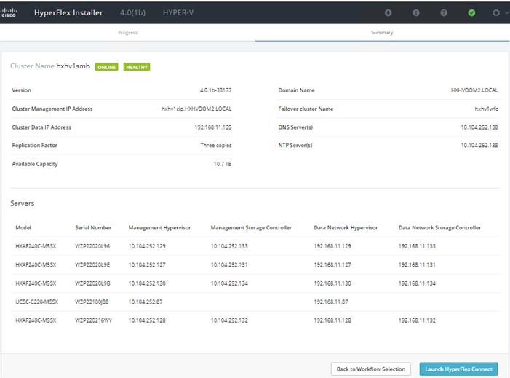Select data storage controller IP 192.168.11.131

click(x=417, y=264)
